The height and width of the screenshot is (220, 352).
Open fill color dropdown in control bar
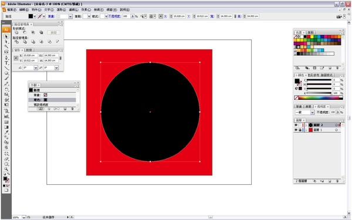(35, 16)
